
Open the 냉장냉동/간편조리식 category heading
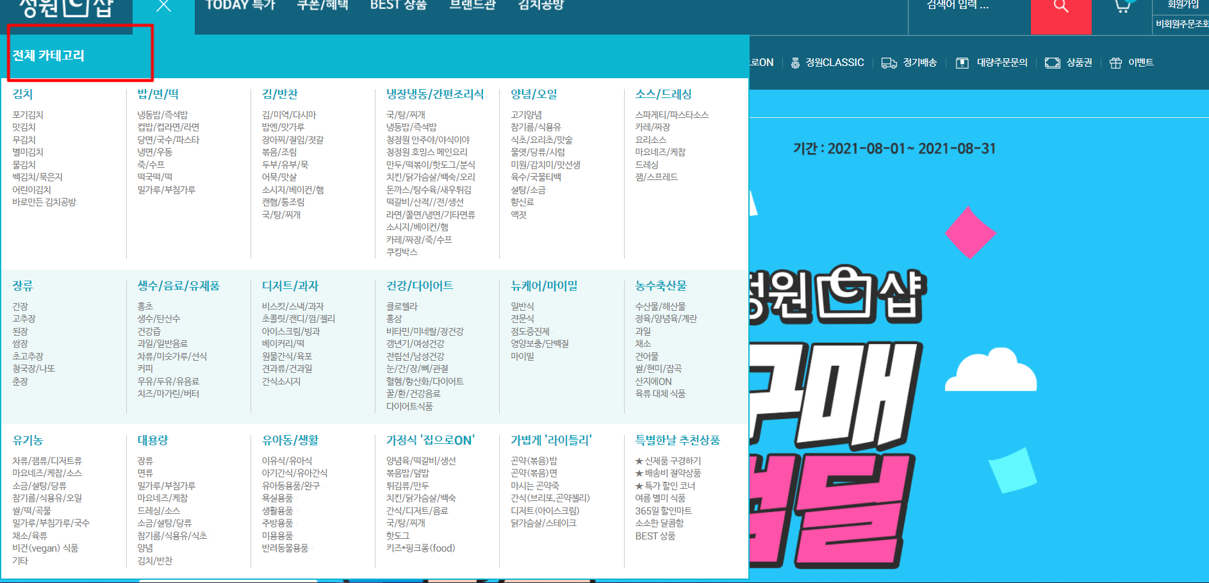tap(435, 94)
